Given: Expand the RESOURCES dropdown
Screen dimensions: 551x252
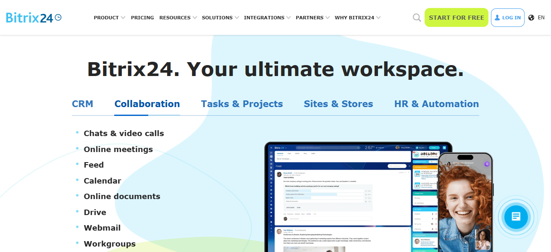Looking at the screenshot, I should (x=175, y=18).
